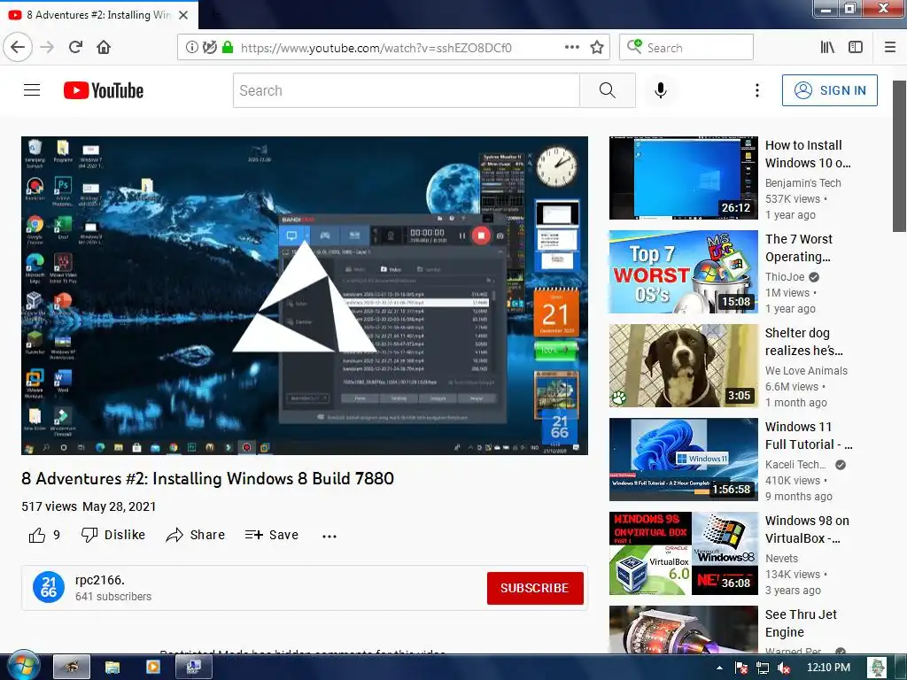Open network status tray icon

pos(763,668)
